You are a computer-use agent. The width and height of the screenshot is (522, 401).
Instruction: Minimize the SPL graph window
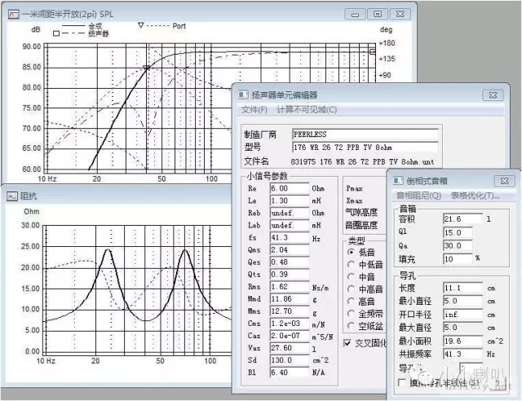point(354,14)
